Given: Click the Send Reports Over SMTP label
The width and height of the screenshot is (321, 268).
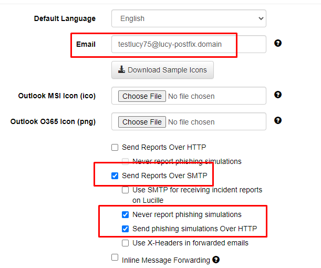Looking at the screenshot, I should click(x=164, y=176).
